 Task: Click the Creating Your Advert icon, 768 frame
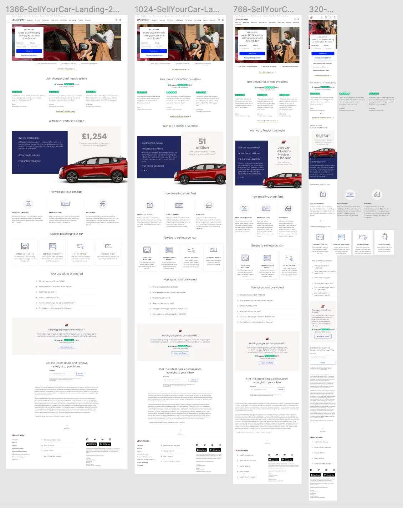point(267,258)
